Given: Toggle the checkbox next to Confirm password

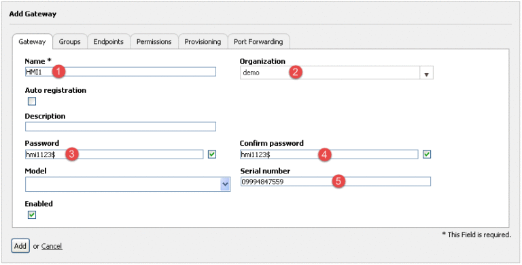Looking at the screenshot, I should 427,154.
